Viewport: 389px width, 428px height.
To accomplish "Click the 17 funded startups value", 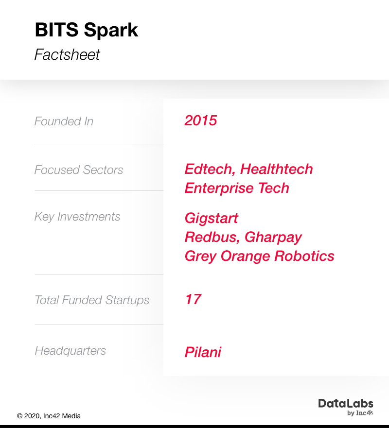I will pyautogui.click(x=193, y=299).
